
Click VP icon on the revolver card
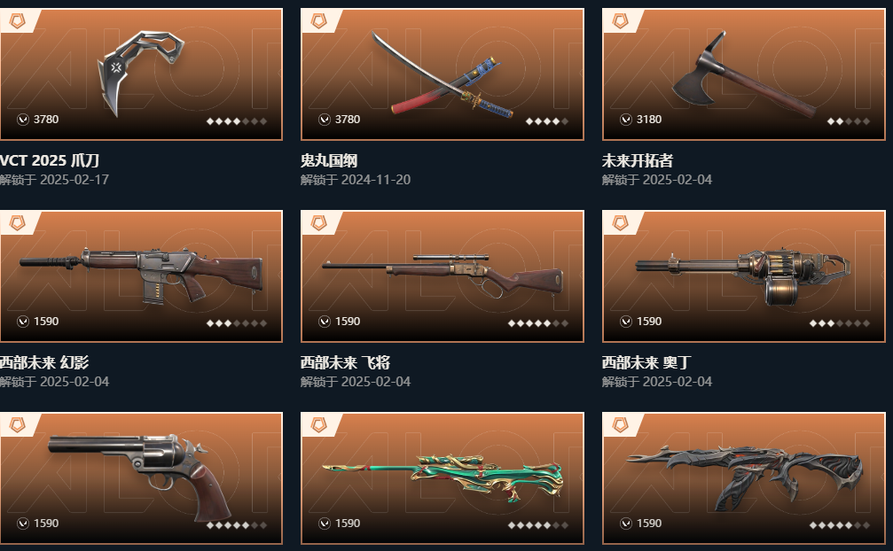click(x=23, y=524)
